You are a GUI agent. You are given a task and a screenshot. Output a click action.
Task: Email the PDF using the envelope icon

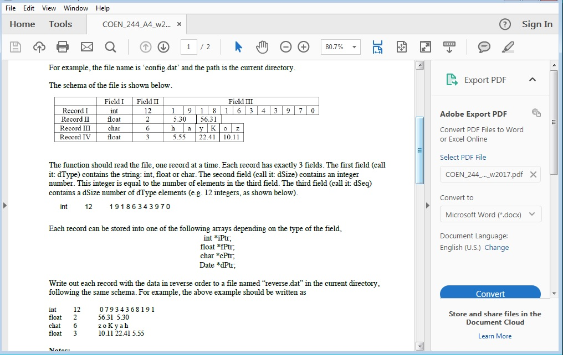point(86,47)
